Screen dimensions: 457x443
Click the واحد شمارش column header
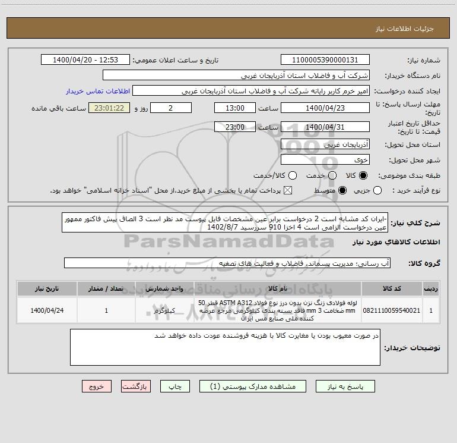pyautogui.click(x=164, y=288)
